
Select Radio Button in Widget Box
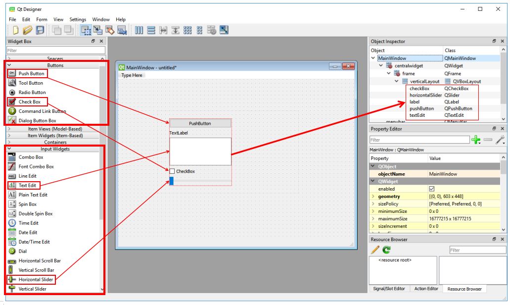click(32, 93)
